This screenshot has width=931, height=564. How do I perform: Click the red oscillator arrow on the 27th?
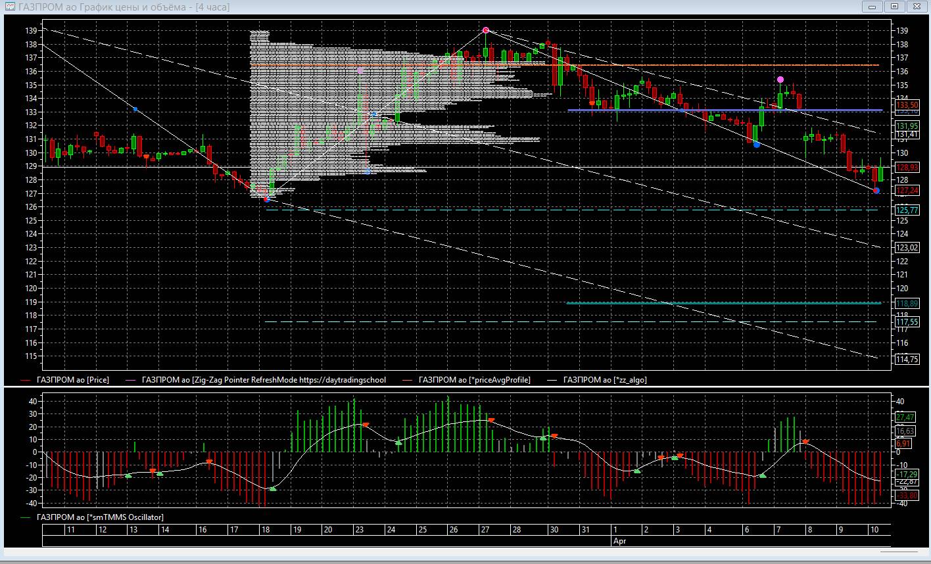pos(490,419)
